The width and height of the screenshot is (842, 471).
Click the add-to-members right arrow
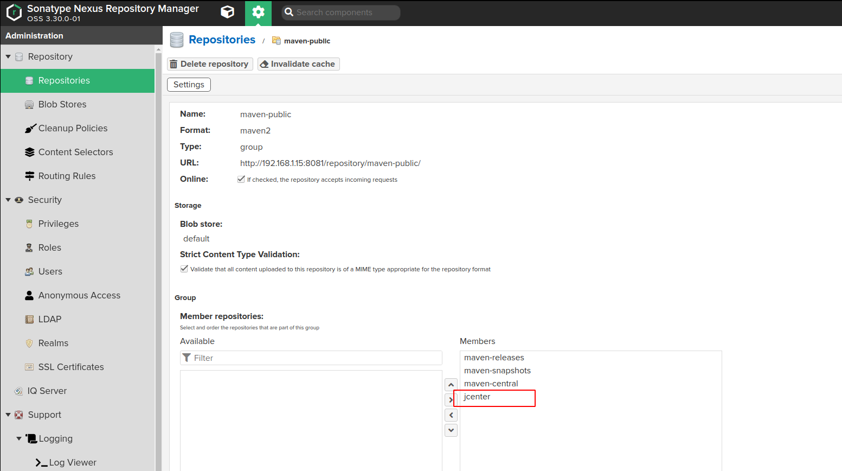[x=450, y=400]
